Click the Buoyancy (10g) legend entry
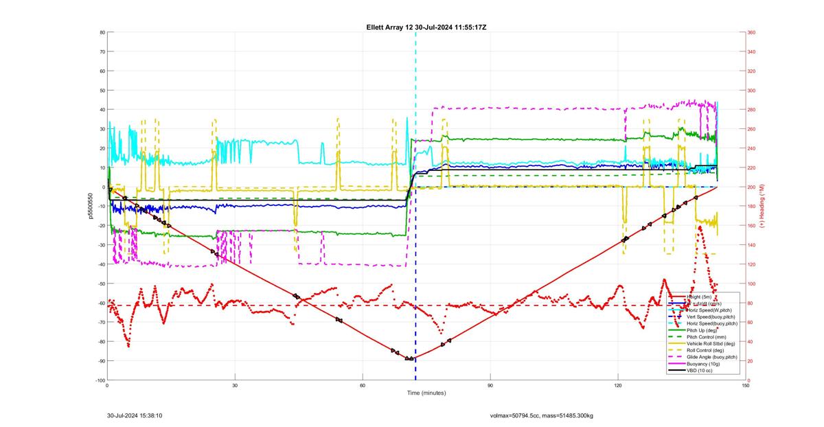This screenshot has height=427, width=824. [x=694, y=364]
